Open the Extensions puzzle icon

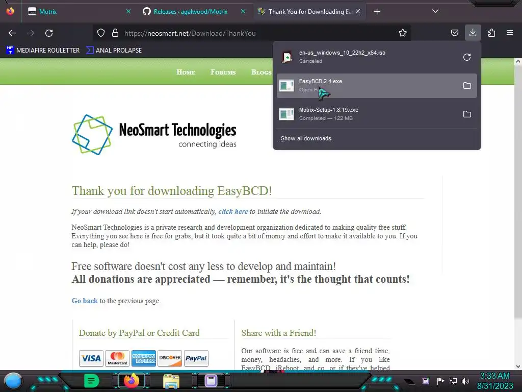491,33
